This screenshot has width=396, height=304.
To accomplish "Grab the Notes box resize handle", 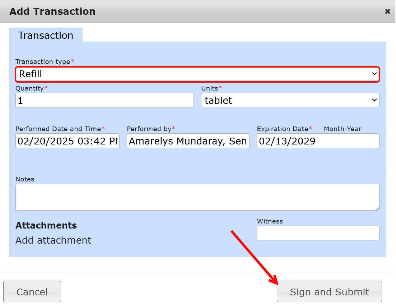I will [x=377, y=208].
